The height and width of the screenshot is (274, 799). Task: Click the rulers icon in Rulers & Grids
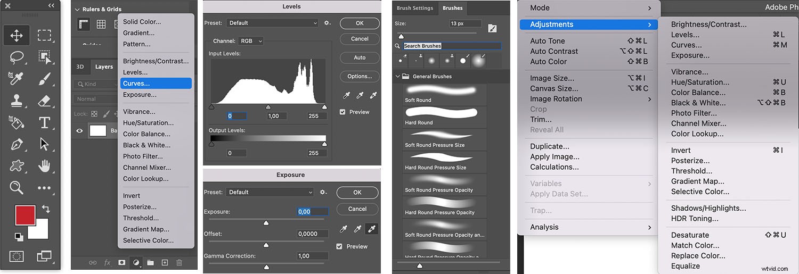84,24
